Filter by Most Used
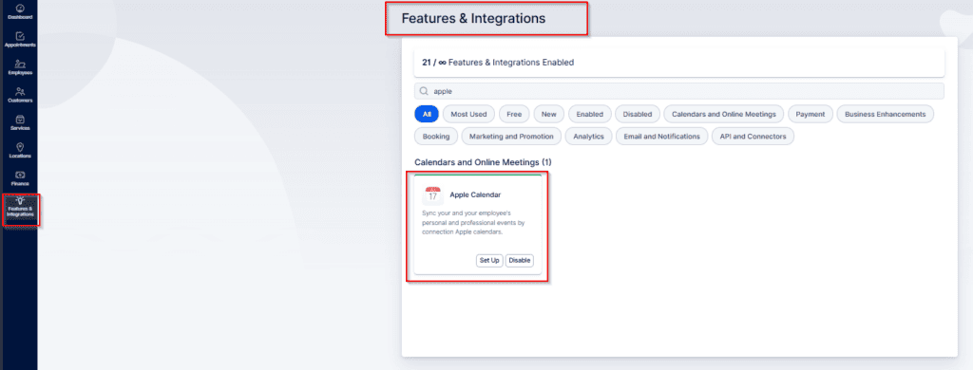The height and width of the screenshot is (370, 973). [468, 114]
